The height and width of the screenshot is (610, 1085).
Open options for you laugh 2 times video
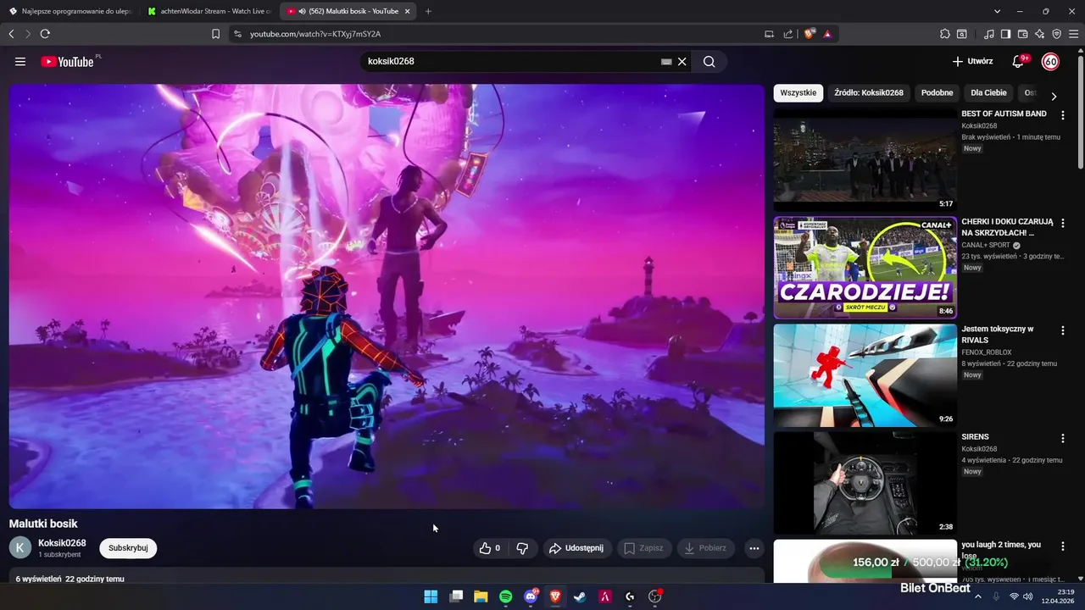click(1062, 546)
